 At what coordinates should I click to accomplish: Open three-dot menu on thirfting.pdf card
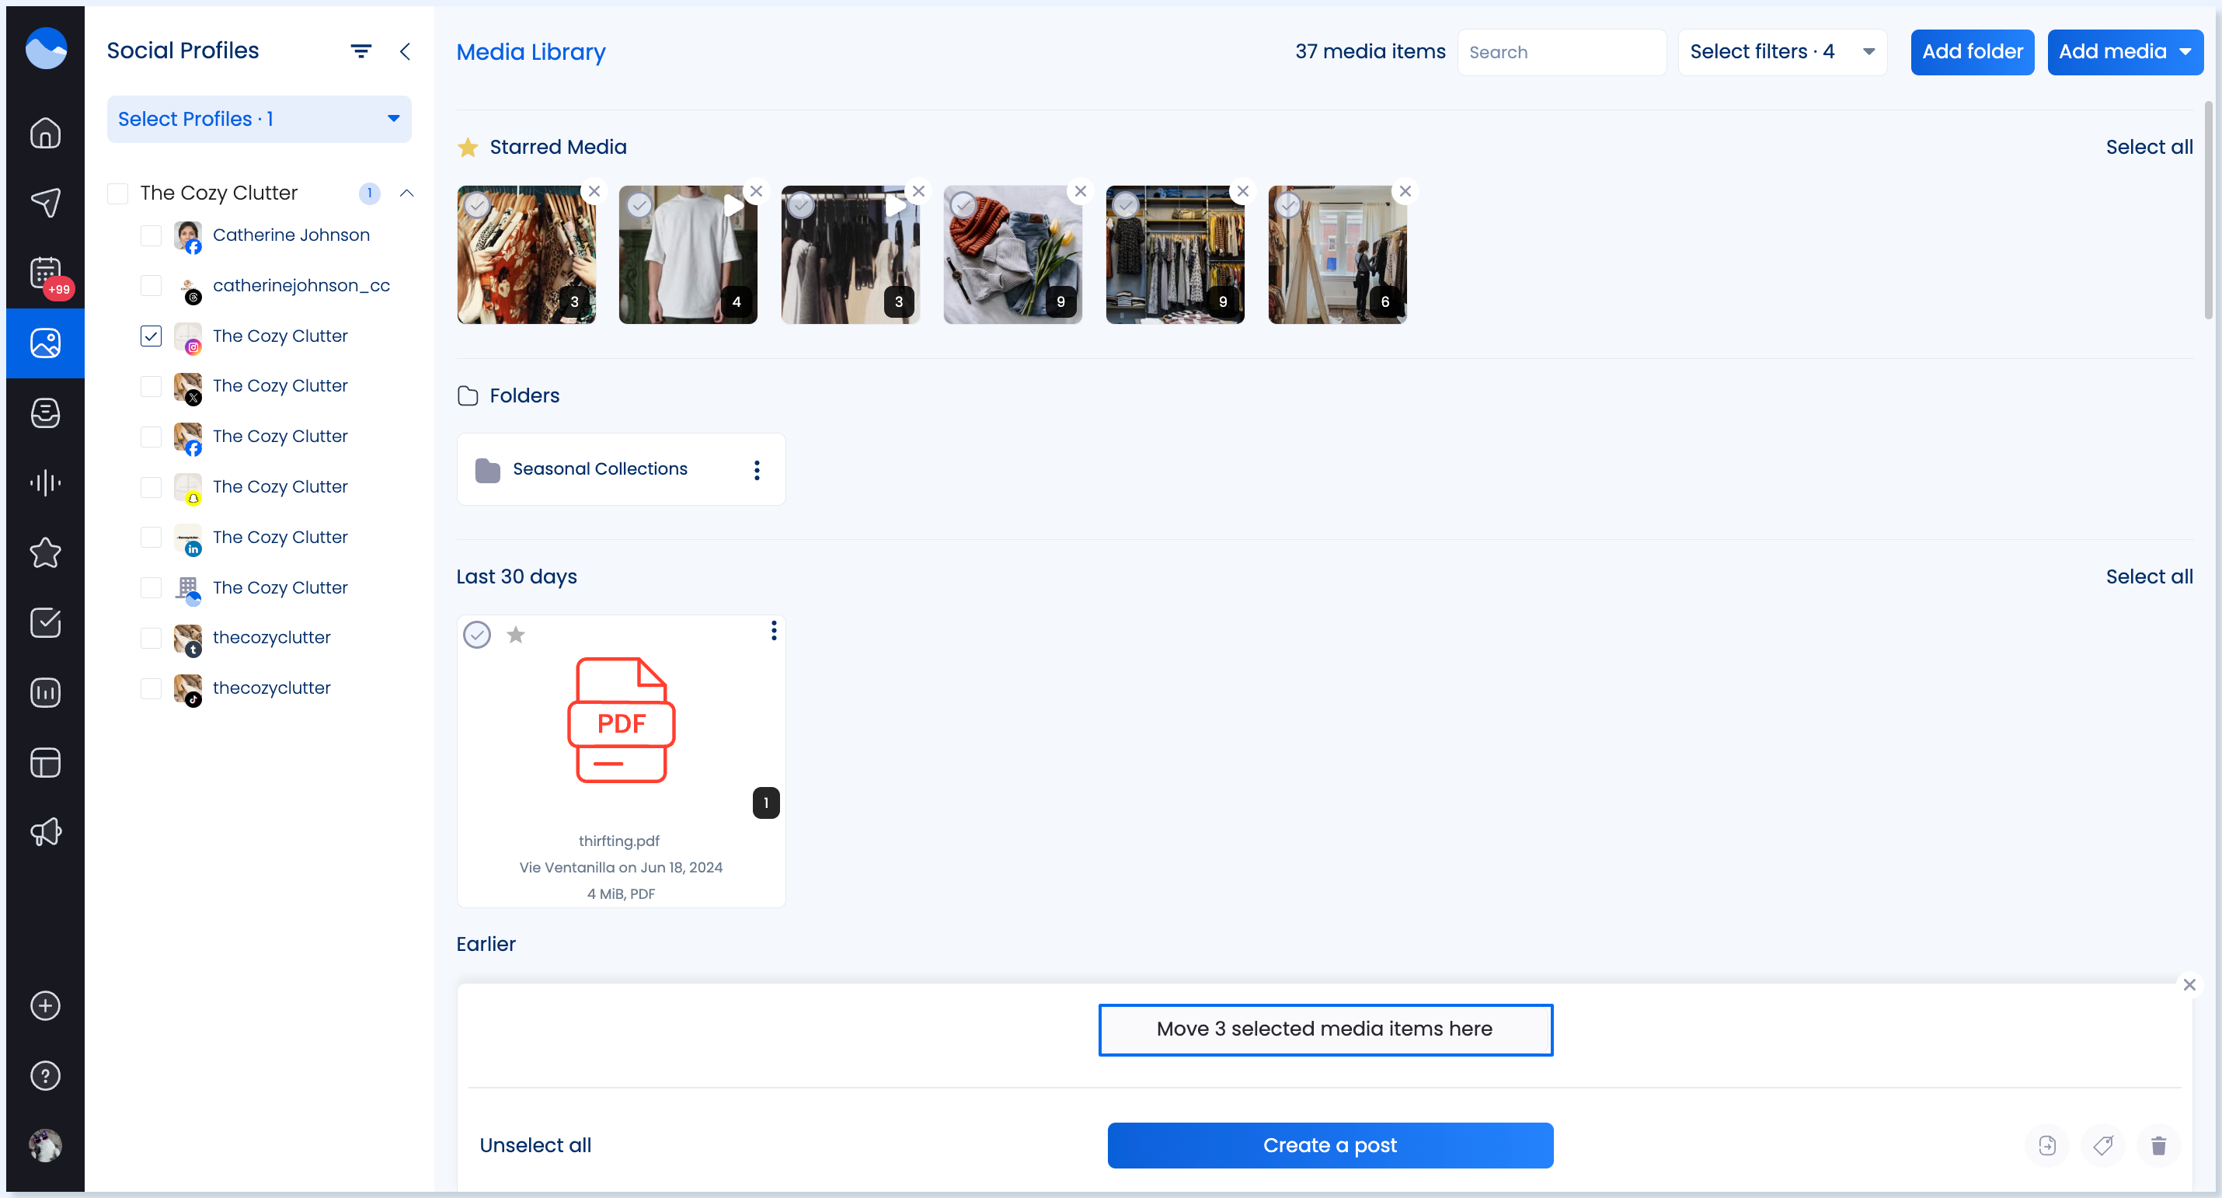[x=773, y=632]
